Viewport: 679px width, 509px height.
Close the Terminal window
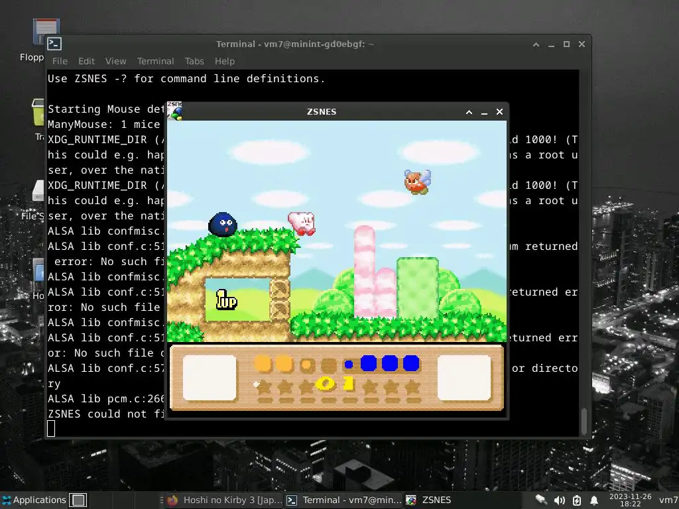tap(582, 44)
